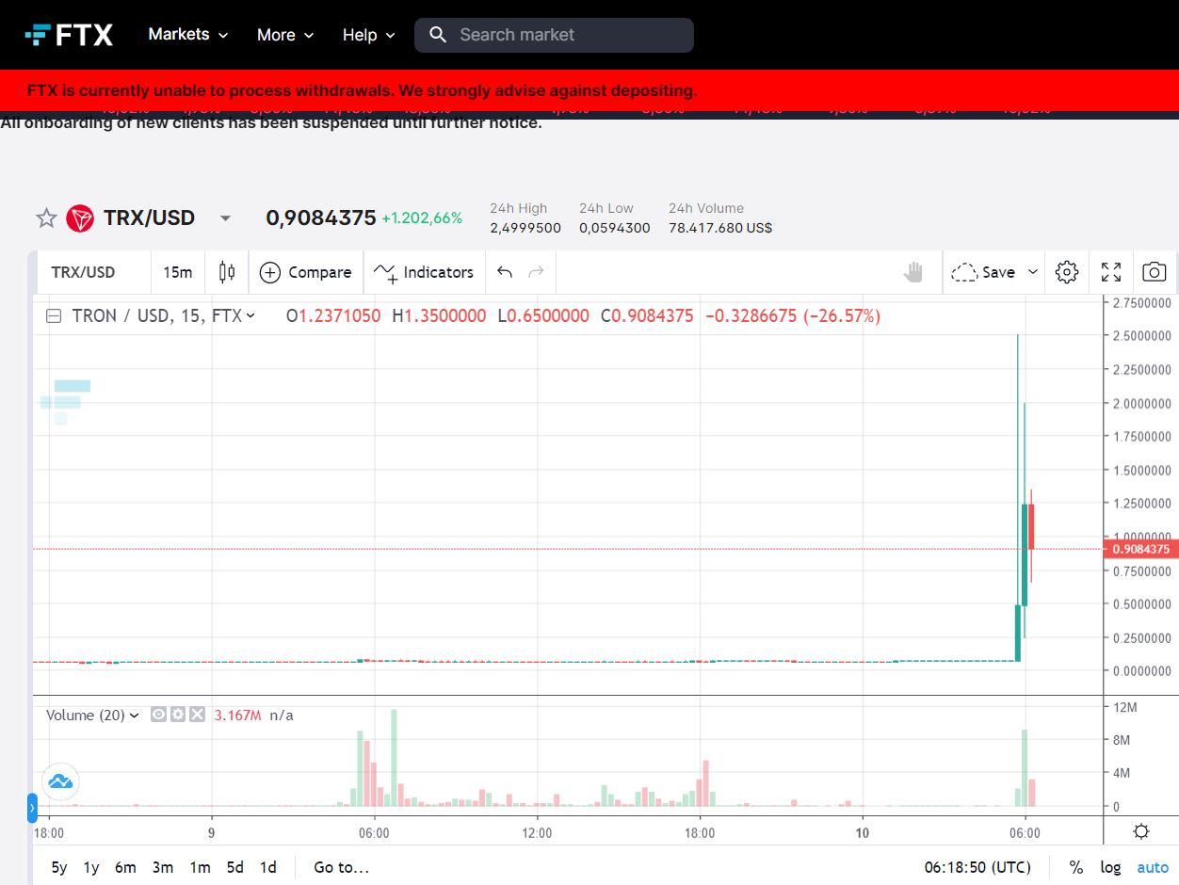The image size is (1179, 885).
Task: Toggle log scale
Action: pos(1111,867)
